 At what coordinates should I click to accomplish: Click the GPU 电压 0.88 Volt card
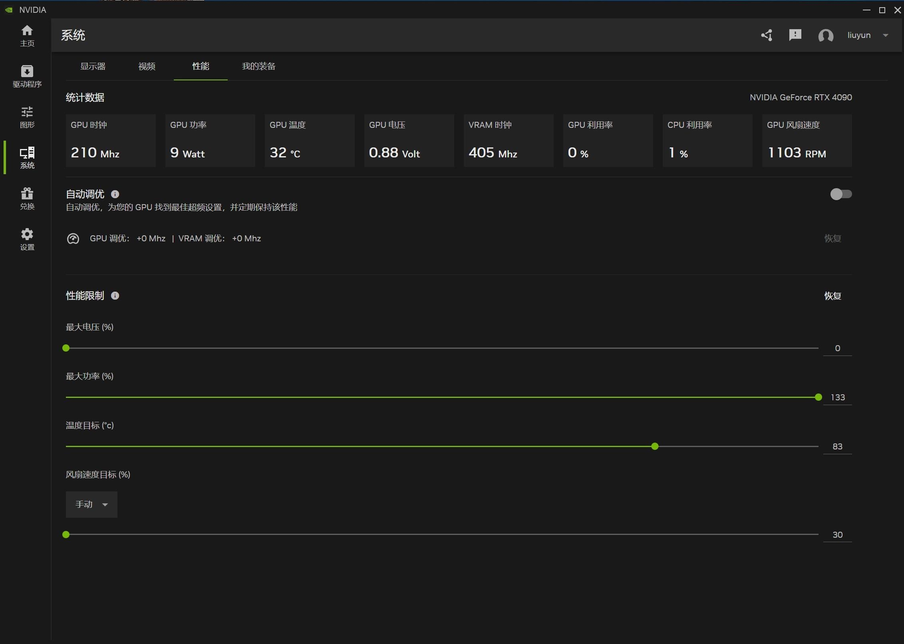pyautogui.click(x=409, y=141)
